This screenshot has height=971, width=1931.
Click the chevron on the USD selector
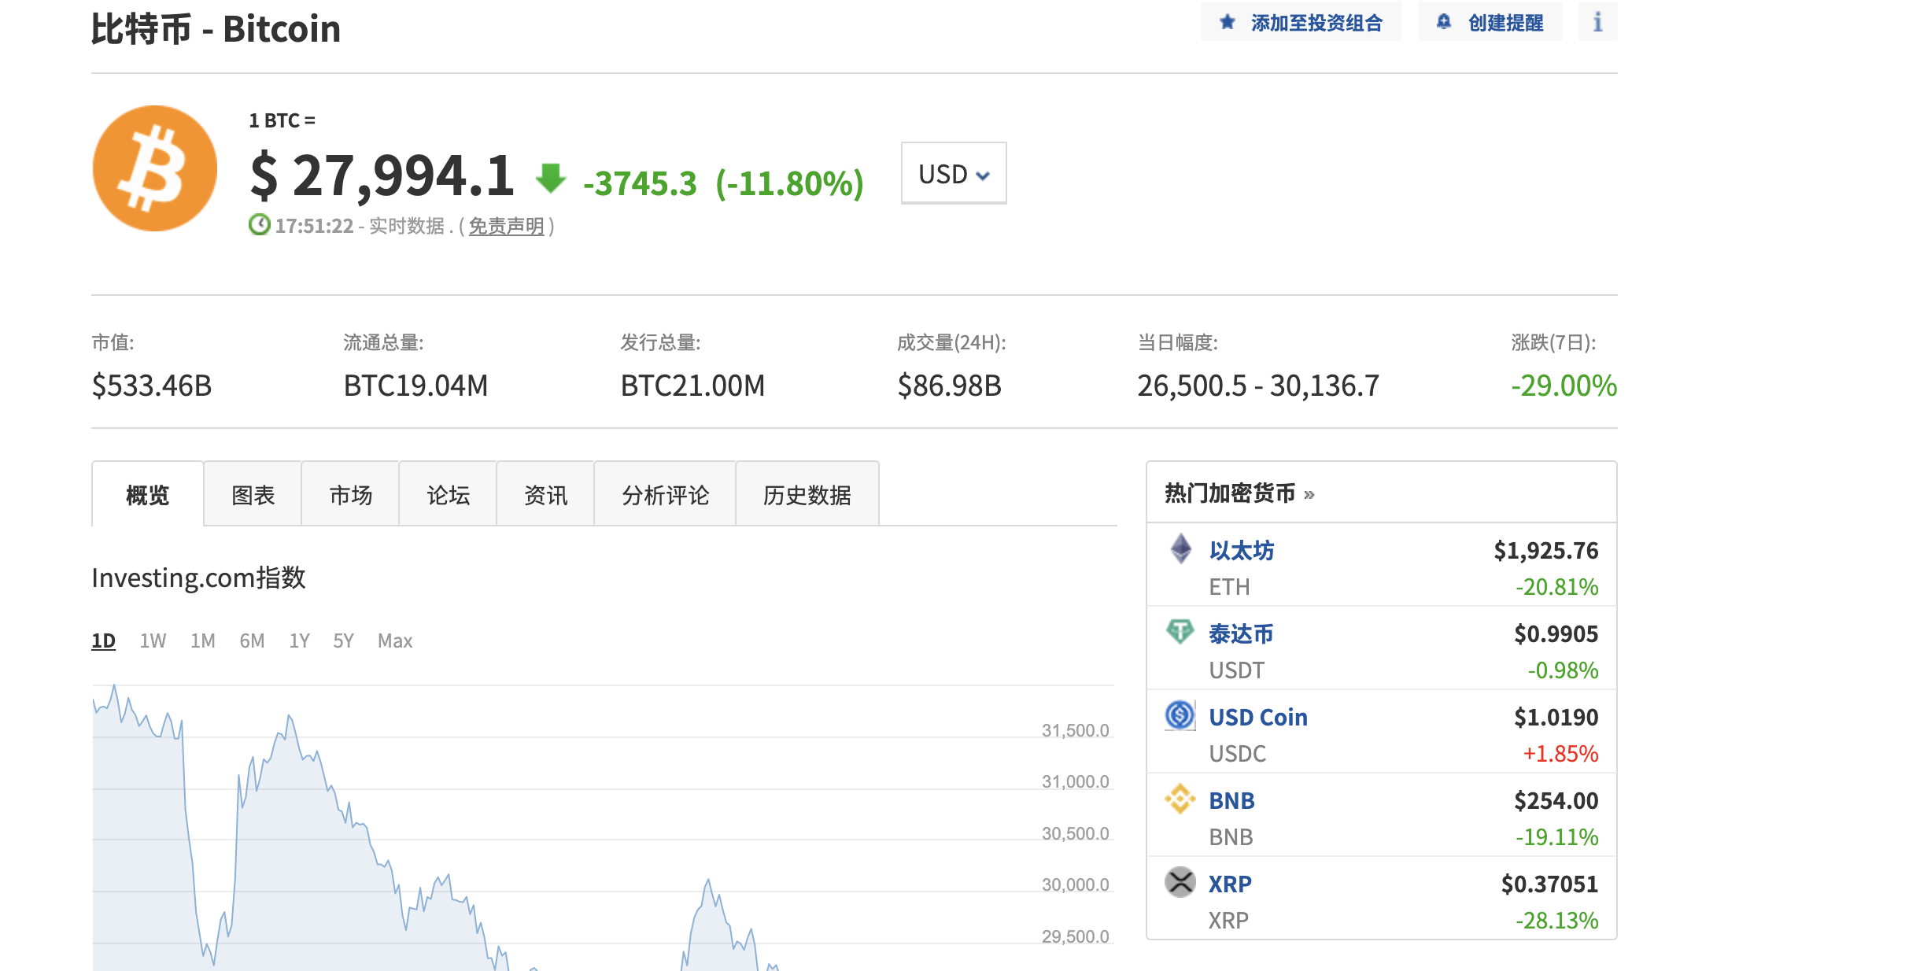coord(982,175)
